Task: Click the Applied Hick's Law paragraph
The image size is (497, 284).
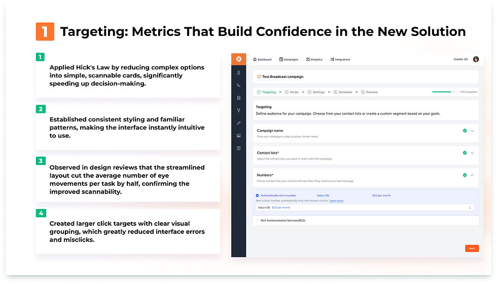Action: (x=127, y=75)
